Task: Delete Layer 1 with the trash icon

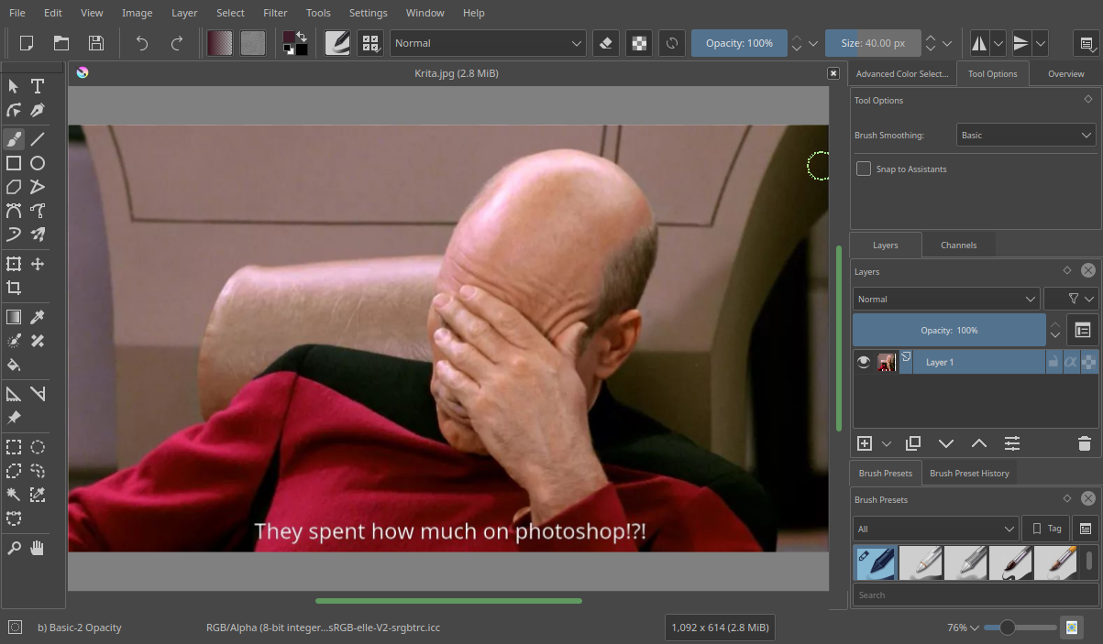Action: [x=1085, y=443]
